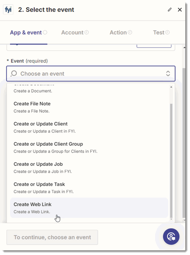Open the help chat bubble icon
Screen dimensions: 190x255
coord(171,236)
